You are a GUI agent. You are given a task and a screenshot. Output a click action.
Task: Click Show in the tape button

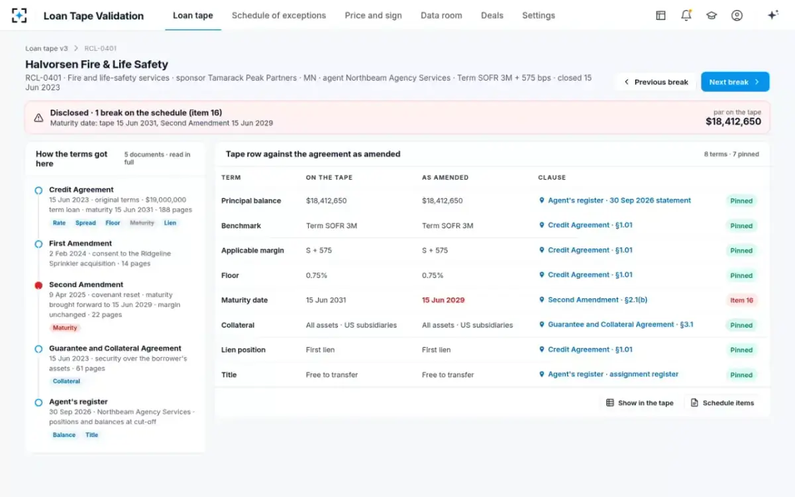tap(640, 403)
